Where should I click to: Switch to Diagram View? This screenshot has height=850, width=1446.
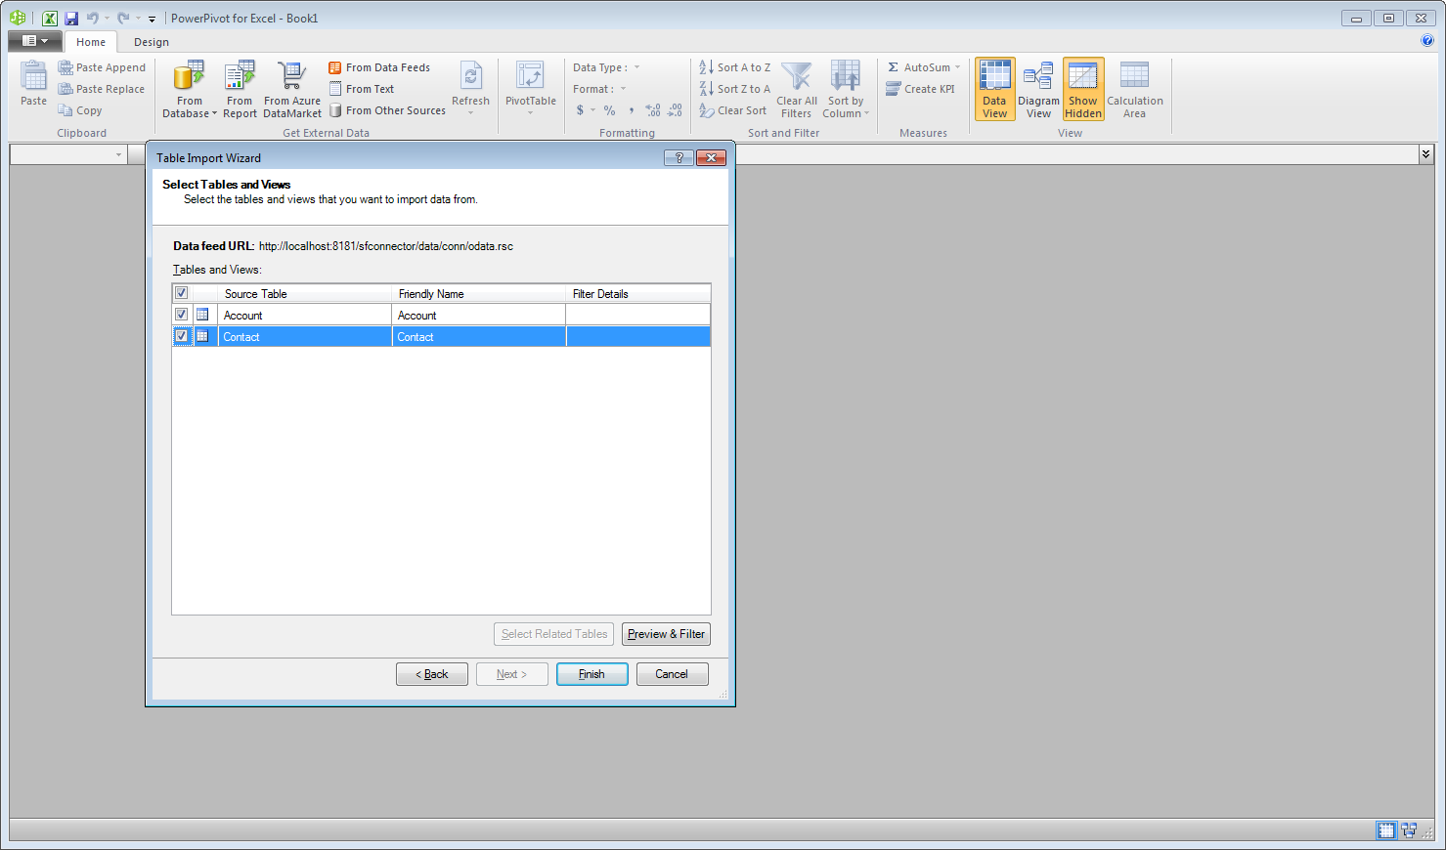click(1038, 88)
